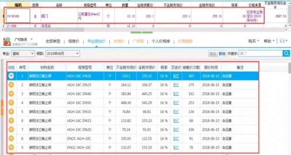This screenshot has width=291, height=155.
Task: Select code cell 19-00101 in top table
Action: pos(18,16)
